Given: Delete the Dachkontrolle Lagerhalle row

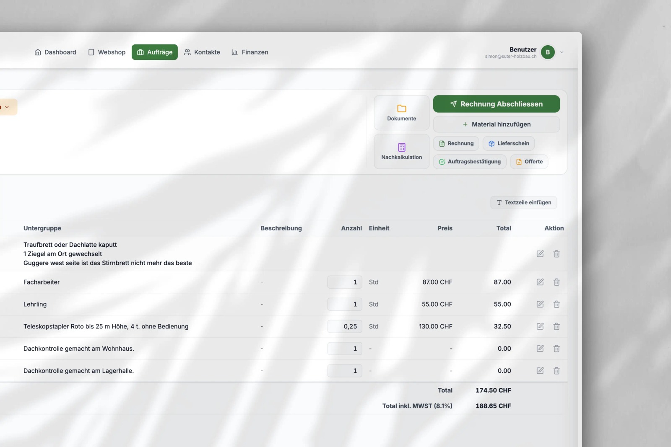Looking at the screenshot, I should pyautogui.click(x=557, y=371).
